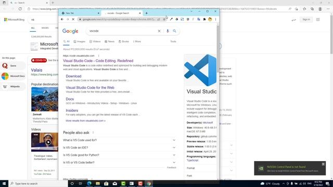Go to Google logo homepage
Screen dimensions: 333x187
70,31
